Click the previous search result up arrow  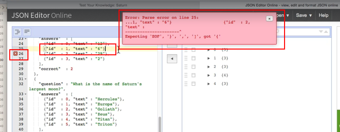click(x=326, y=32)
